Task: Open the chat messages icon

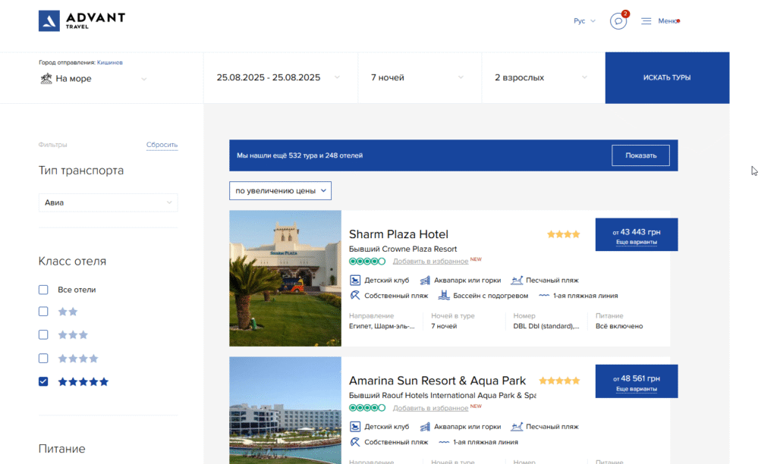Action: (x=618, y=21)
